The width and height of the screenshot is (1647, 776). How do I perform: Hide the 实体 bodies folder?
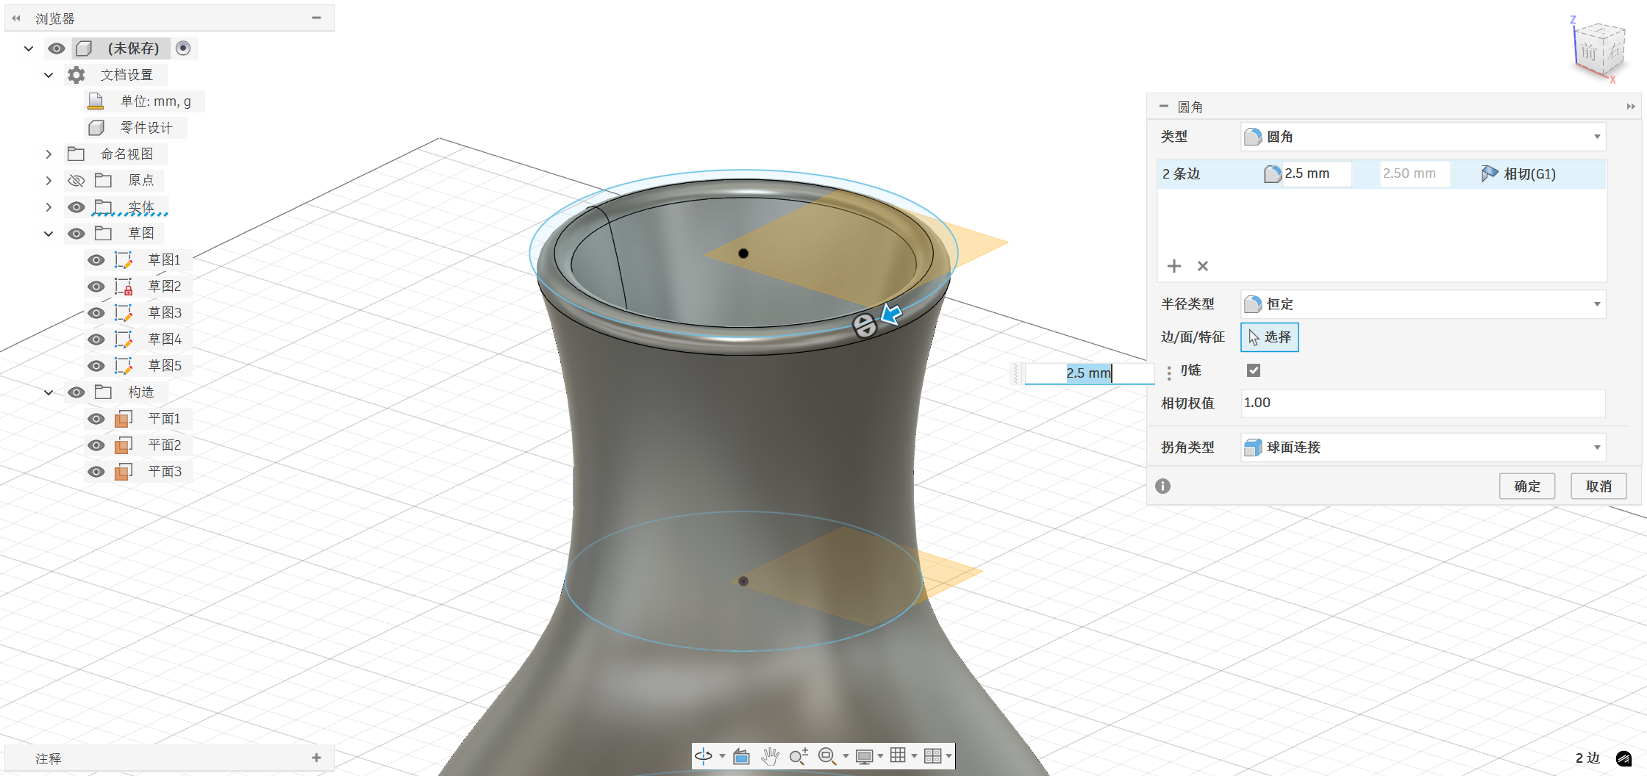[x=76, y=207]
